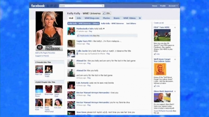This screenshot has height=117, width=209.
Task: Close the Glenn Beck Approval ad
Action: pos(175,91)
